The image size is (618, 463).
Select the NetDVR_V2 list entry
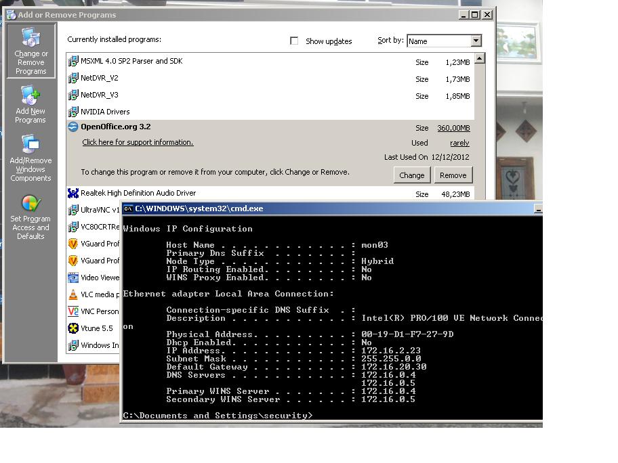click(x=100, y=78)
